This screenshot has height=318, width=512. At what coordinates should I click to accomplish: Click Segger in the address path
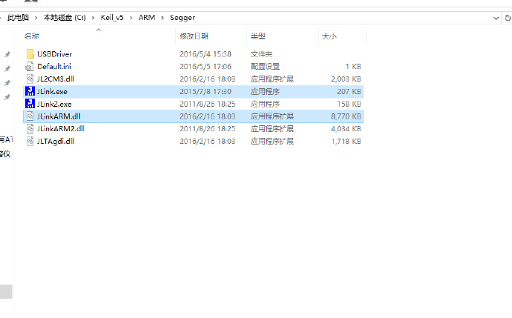point(183,18)
